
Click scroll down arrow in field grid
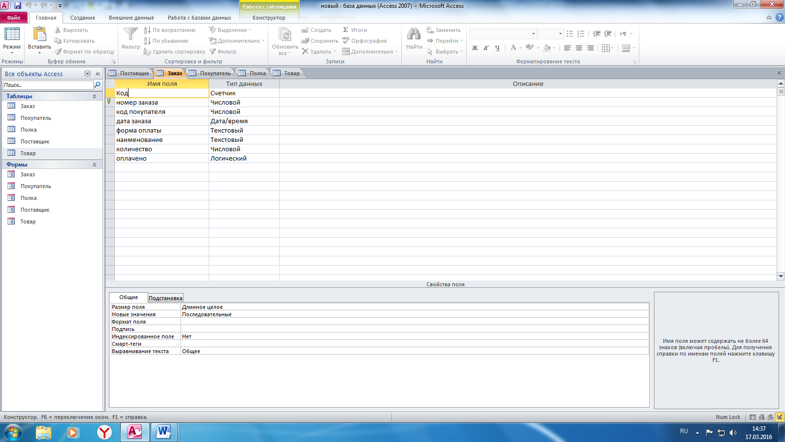pyautogui.click(x=781, y=276)
